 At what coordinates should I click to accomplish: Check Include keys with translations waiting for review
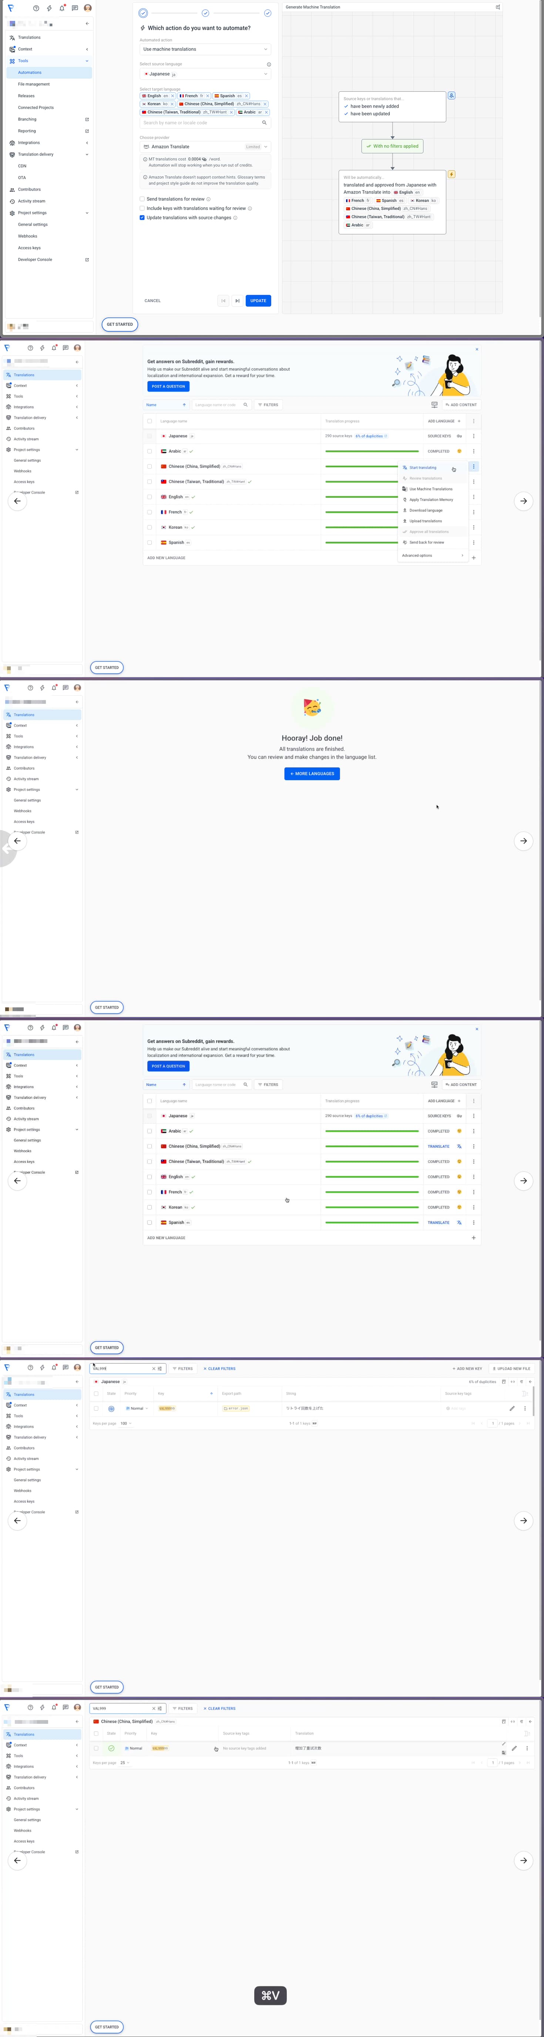[142, 209]
